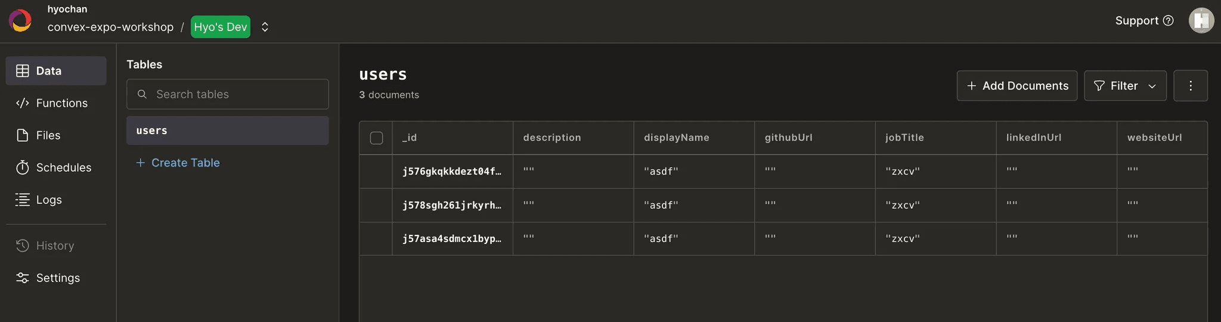Open the Data page in sidebar

pos(56,71)
